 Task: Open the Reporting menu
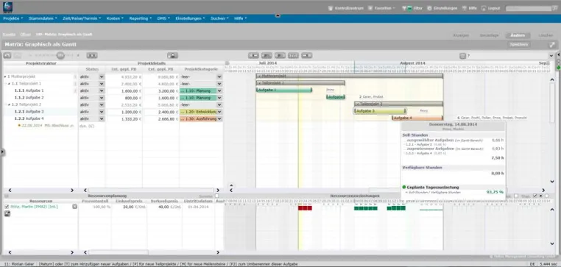pyautogui.click(x=140, y=18)
